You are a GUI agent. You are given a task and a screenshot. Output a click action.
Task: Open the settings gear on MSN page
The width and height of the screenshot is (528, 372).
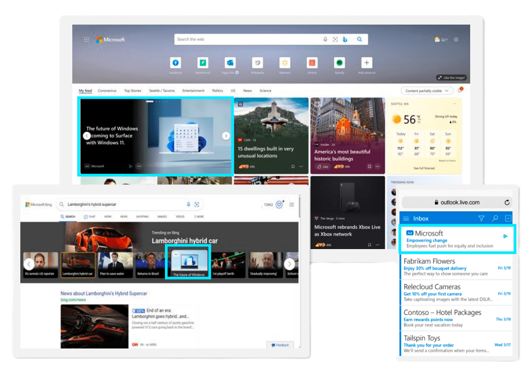pyautogui.click(x=456, y=40)
